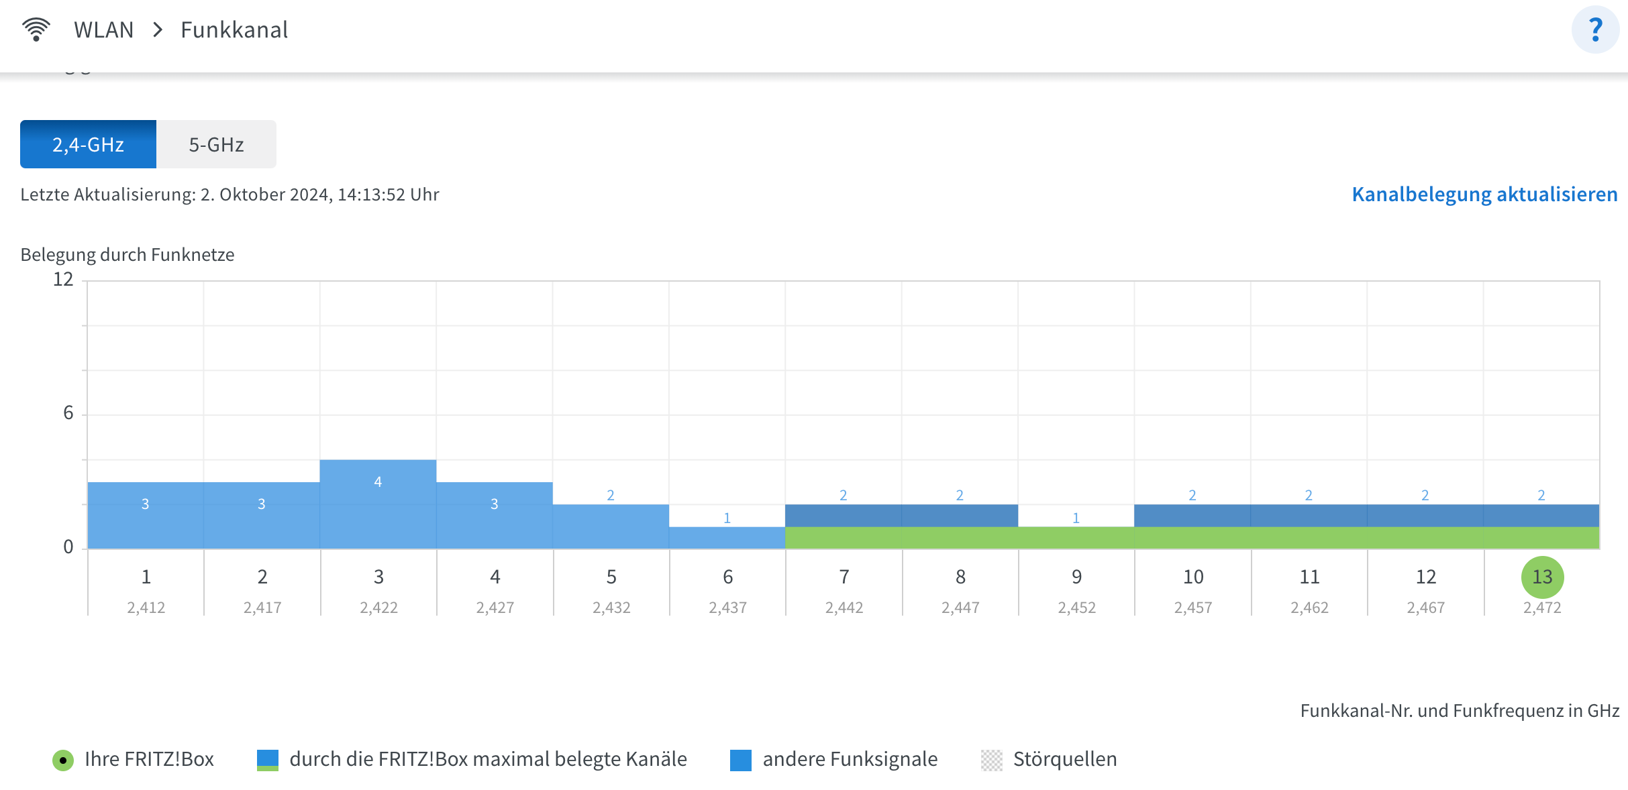Screen dimensions: 1628x790
Task: Click the green channel 13 circle
Action: tap(1541, 577)
